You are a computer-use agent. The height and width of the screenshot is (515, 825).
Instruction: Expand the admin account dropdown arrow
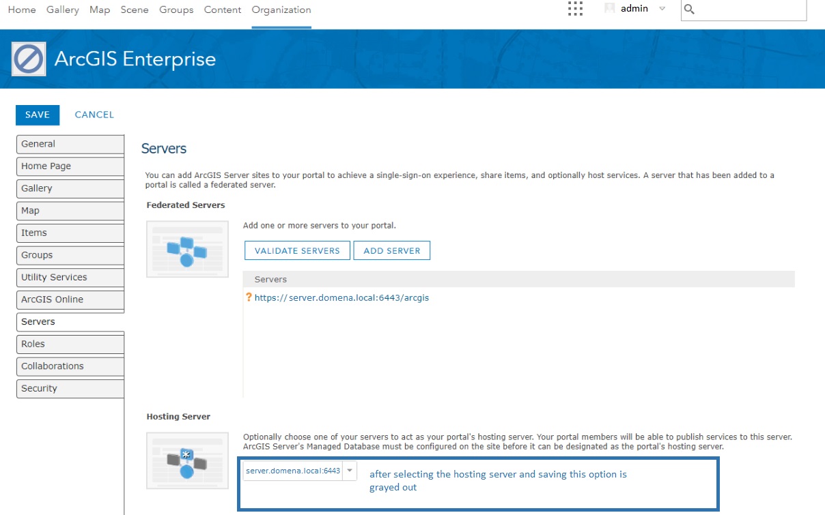click(x=662, y=9)
